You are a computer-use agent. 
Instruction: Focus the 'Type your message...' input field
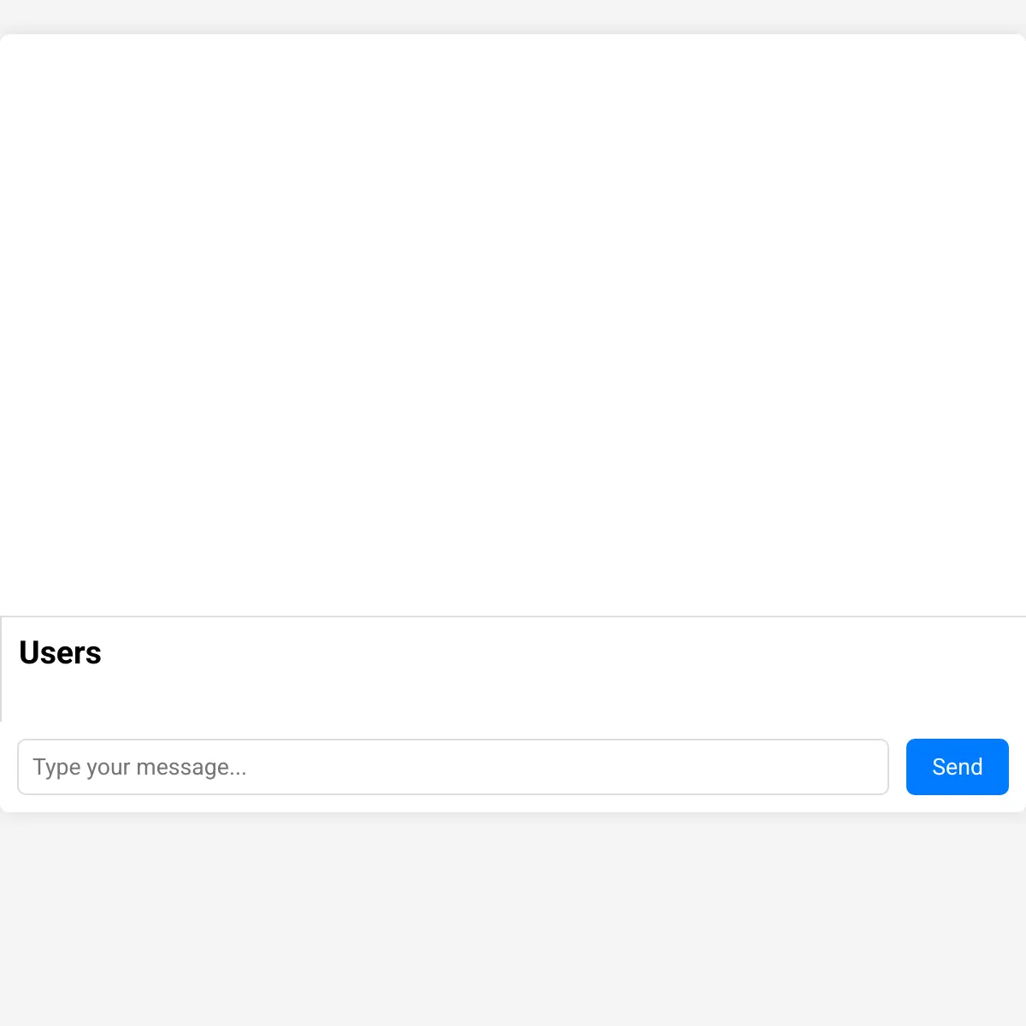pos(453,767)
